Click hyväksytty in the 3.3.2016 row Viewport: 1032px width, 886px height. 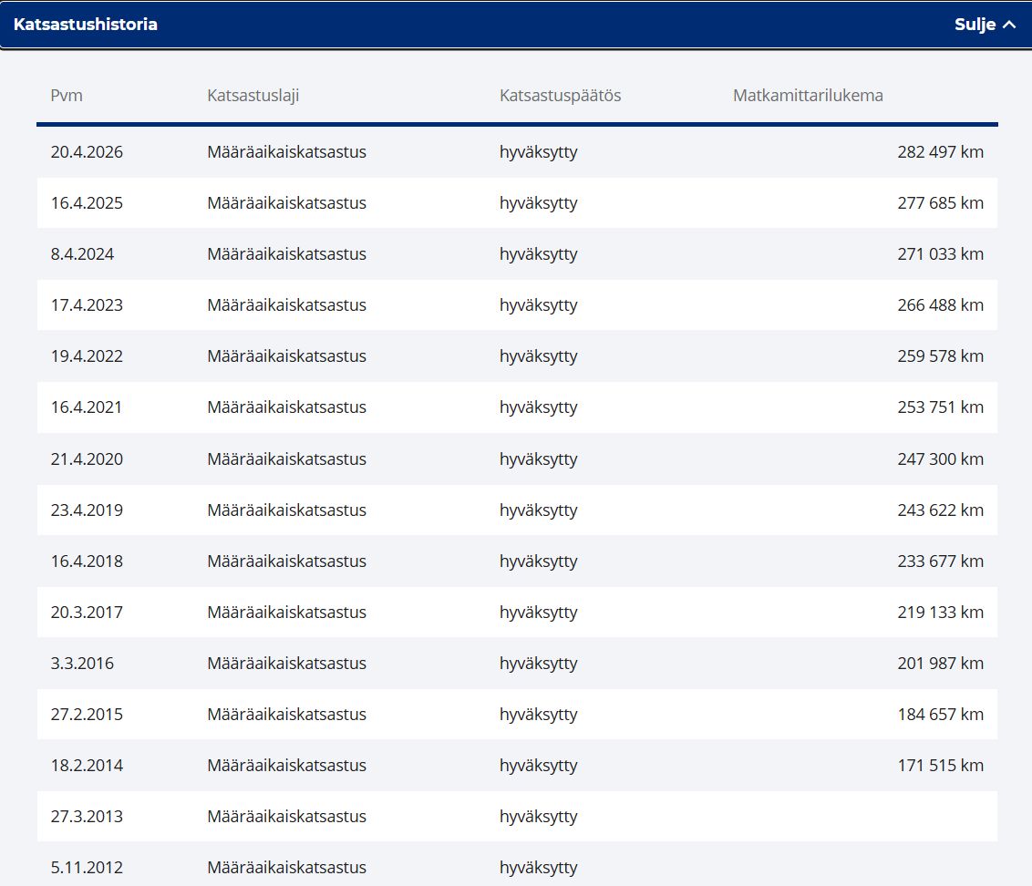539,664
